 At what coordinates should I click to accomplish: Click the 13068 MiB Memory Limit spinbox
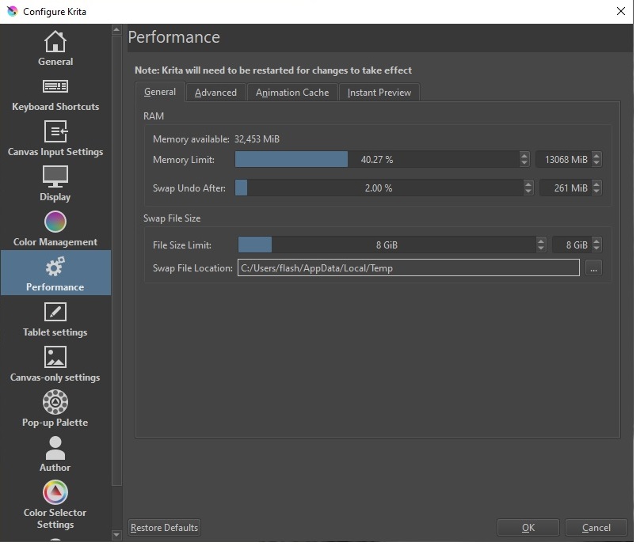(x=563, y=160)
